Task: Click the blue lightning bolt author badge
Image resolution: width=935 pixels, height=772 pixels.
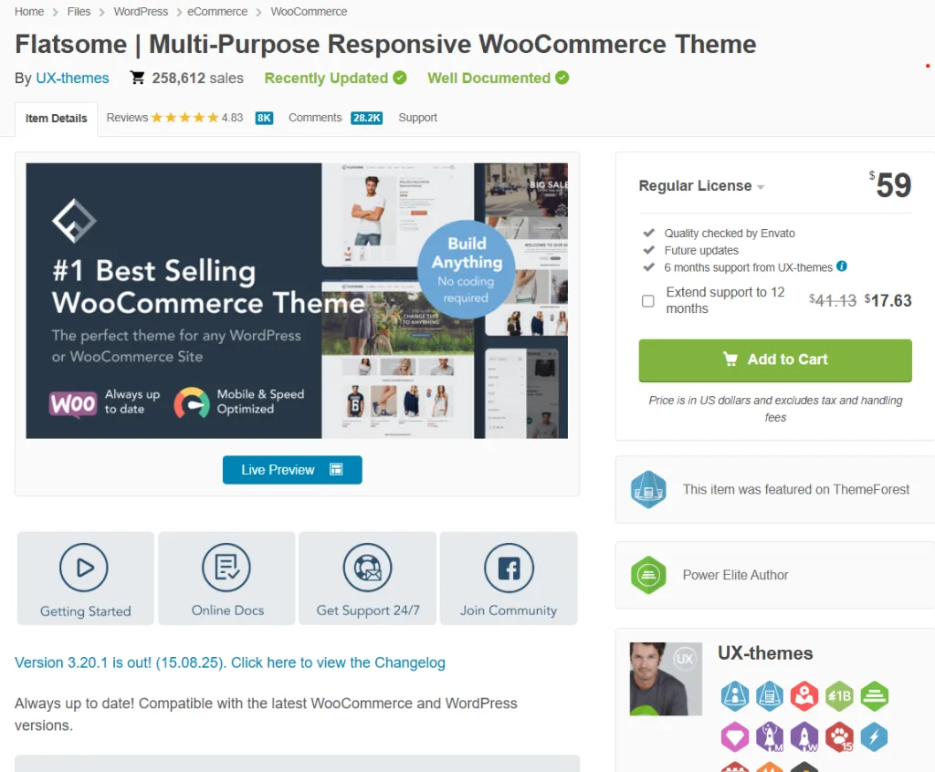Action: [x=874, y=736]
